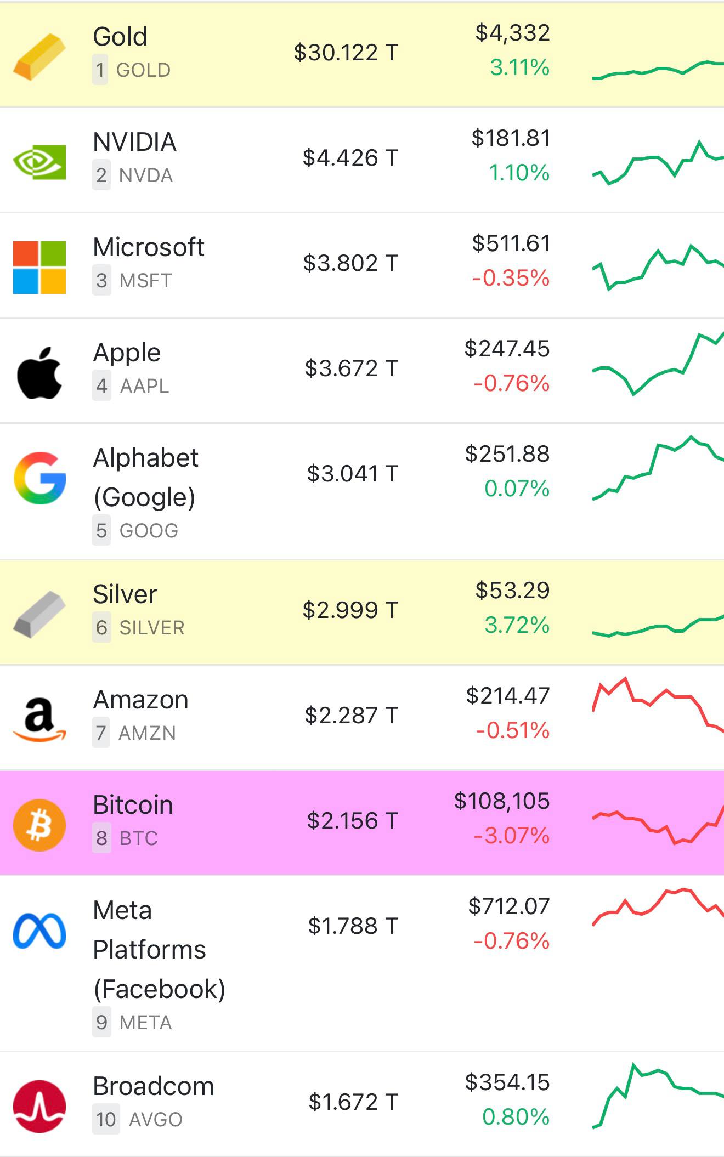
Task: Open the Alphabet (Google) name link
Action: pyautogui.click(x=145, y=477)
